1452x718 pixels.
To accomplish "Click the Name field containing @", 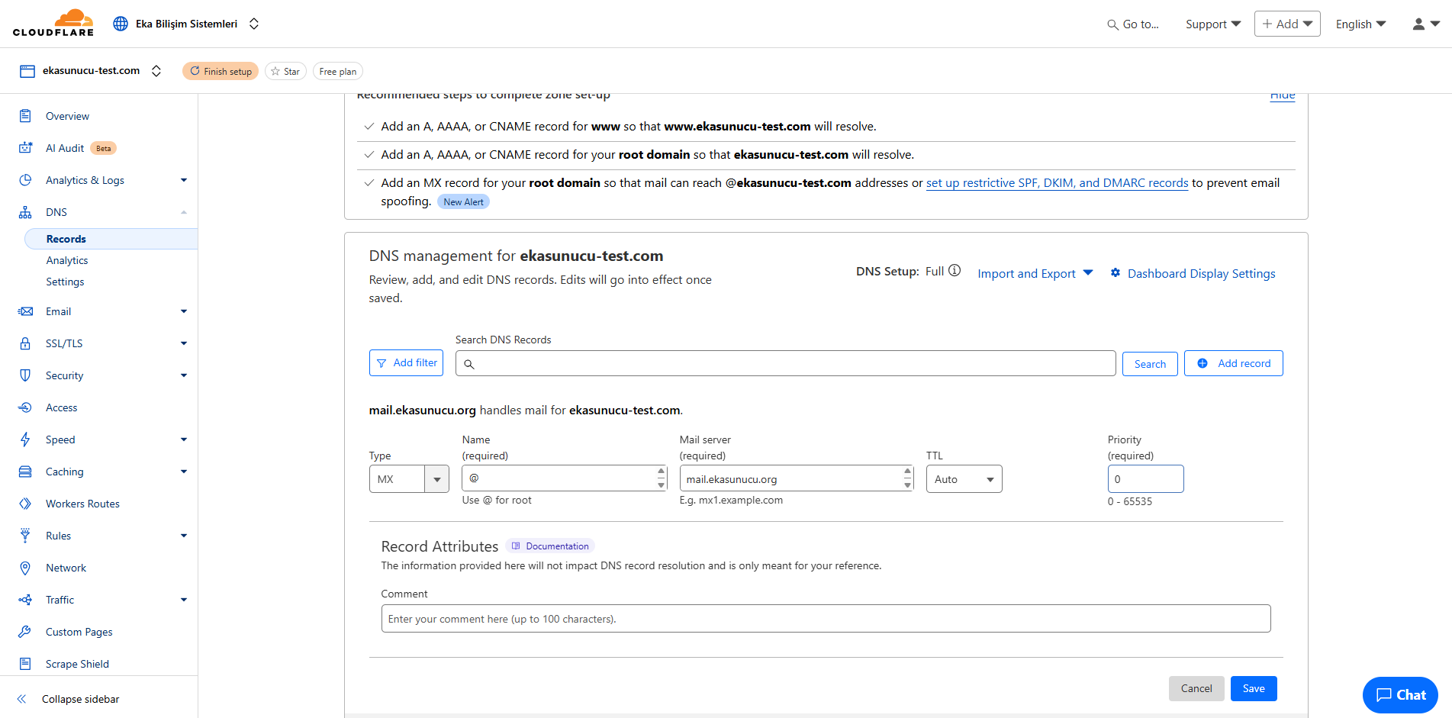I will pyautogui.click(x=565, y=478).
